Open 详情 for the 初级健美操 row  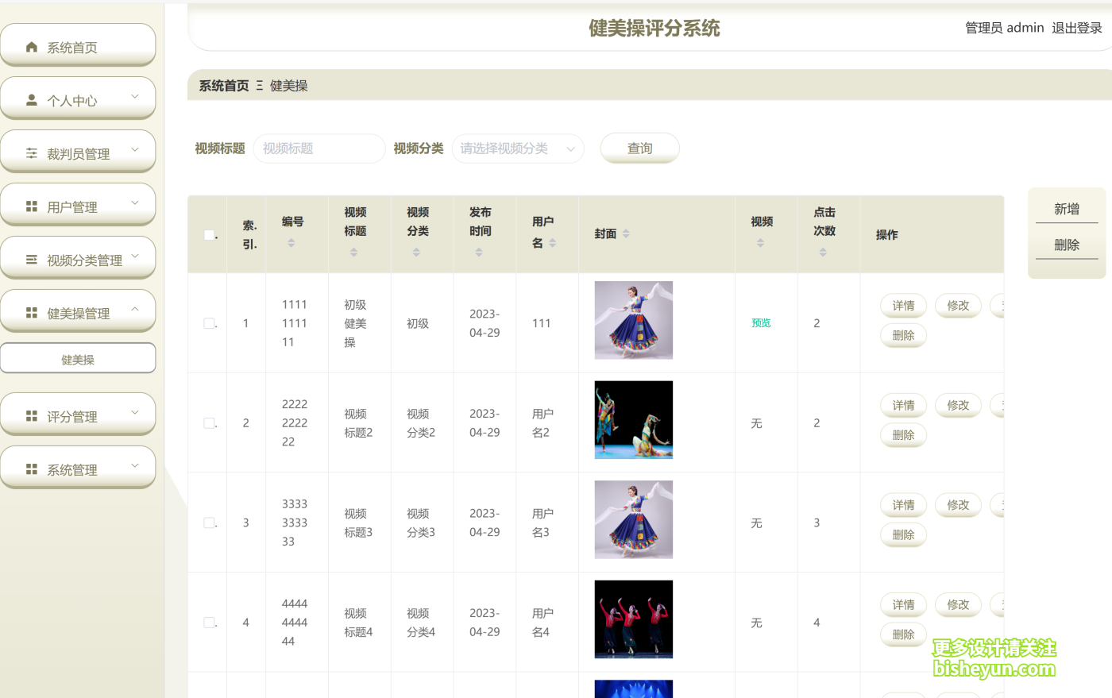click(x=903, y=306)
